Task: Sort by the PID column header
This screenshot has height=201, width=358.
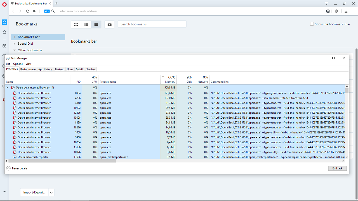Action: (76, 79)
